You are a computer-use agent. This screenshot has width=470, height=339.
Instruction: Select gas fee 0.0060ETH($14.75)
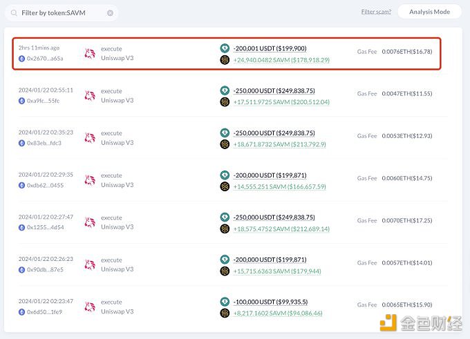407,178
